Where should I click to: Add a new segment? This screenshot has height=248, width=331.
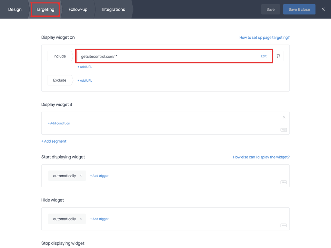[54, 141]
